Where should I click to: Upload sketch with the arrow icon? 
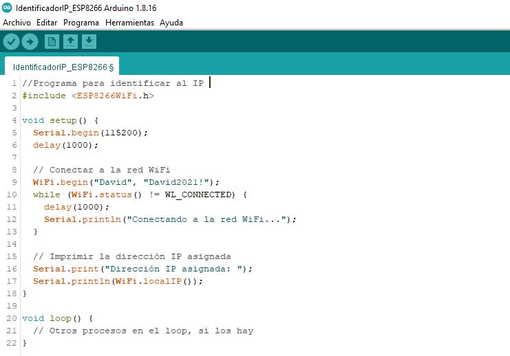(30, 41)
